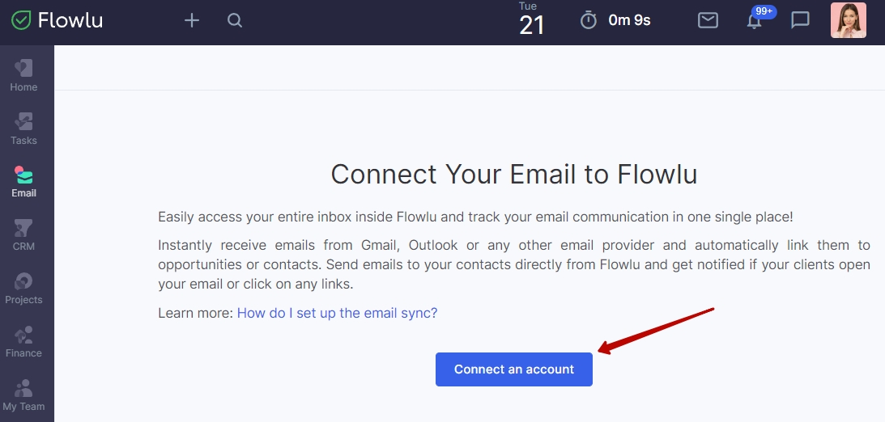Open the user avatar profile menu
This screenshot has width=885, height=422.
(x=849, y=20)
